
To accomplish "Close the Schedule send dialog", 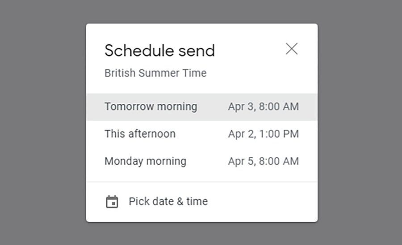I will point(292,49).
